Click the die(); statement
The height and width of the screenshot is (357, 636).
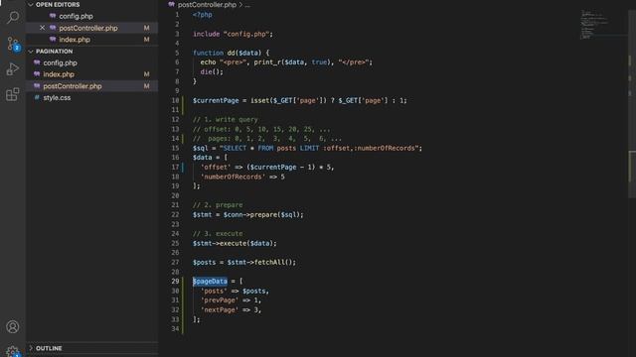[212, 72]
